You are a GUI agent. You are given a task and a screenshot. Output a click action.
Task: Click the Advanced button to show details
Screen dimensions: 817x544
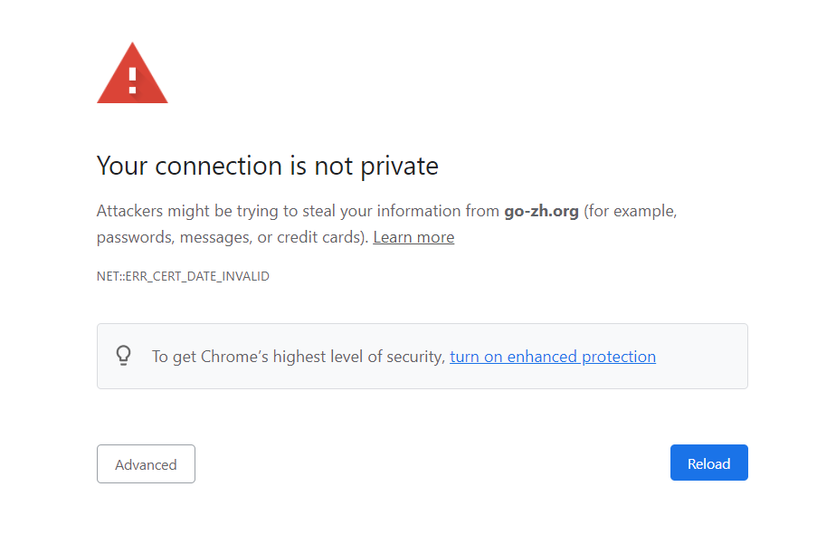146,463
